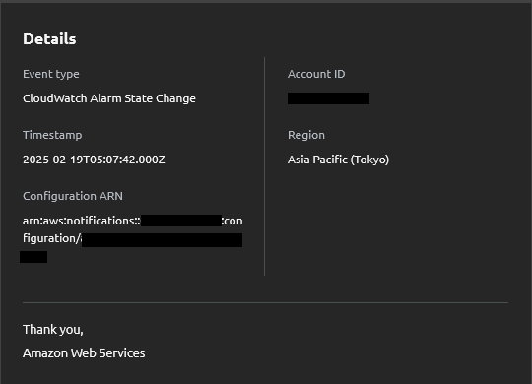Click the 2025-02-19T05:07:42.000Z timestamp value
Screen dimensions: 532x384
pos(94,160)
